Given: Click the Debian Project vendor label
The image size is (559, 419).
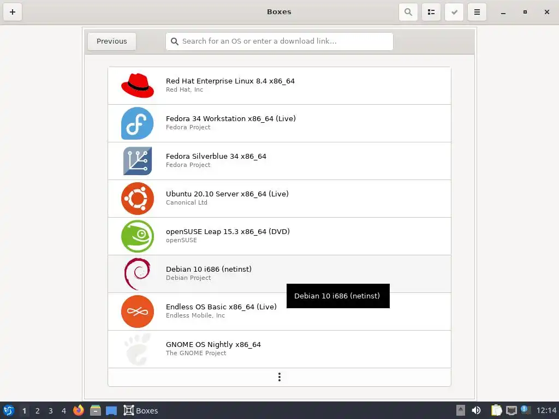Looking at the screenshot, I should pyautogui.click(x=188, y=278).
